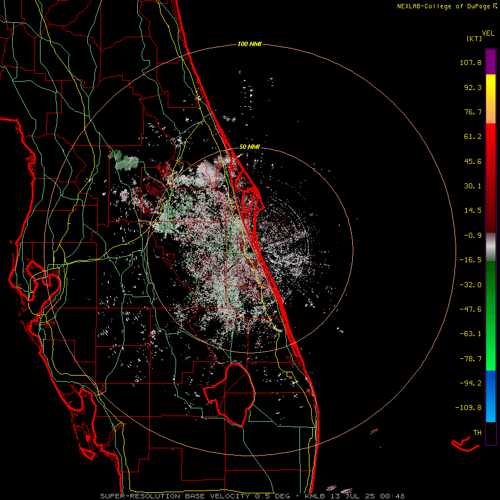
Task: Click Lake Okeechobee outline on the map
Action: (229, 394)
